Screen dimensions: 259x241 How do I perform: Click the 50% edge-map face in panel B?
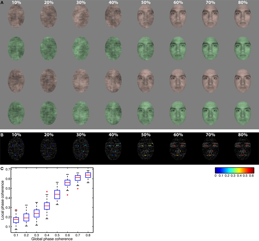146,149
